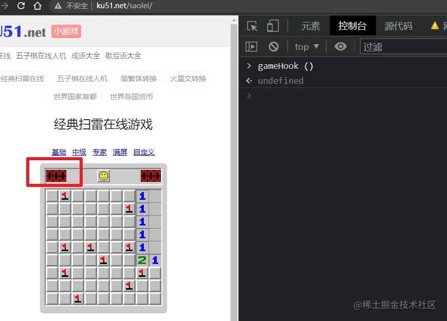447x321 pixels.
Task: Activate DevTools inspect element picker icon
Action: (252, 26)
